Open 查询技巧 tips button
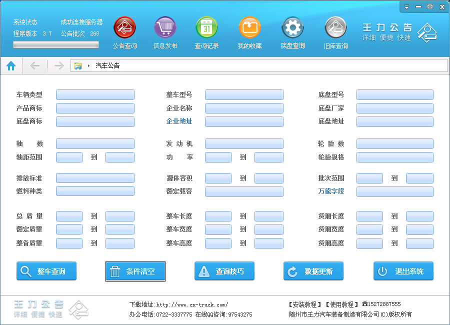The height and width of the screenshot is (325, 450). click(x=224, y=271)
